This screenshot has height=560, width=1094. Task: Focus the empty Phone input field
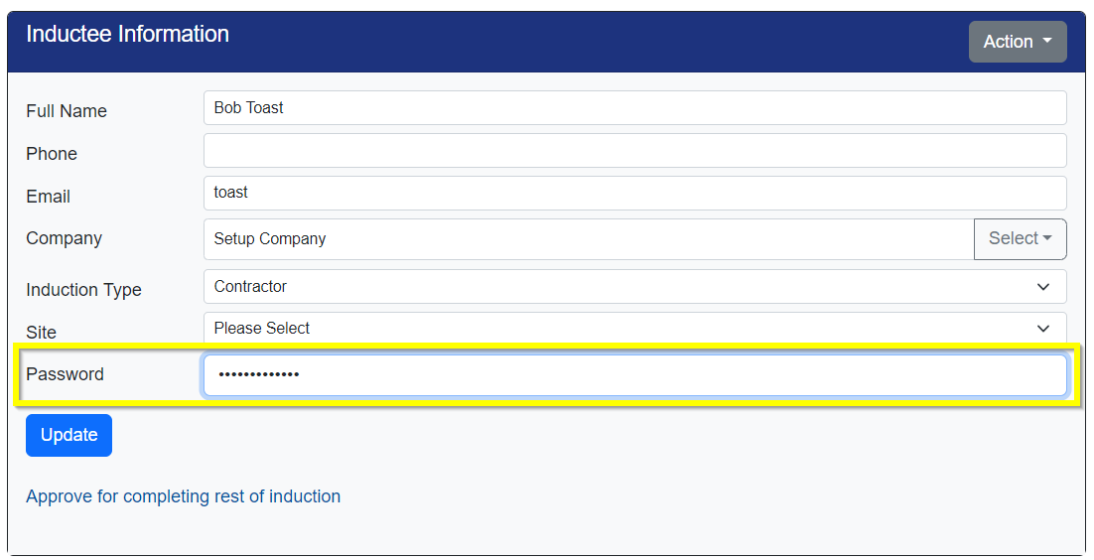[635, 151]
